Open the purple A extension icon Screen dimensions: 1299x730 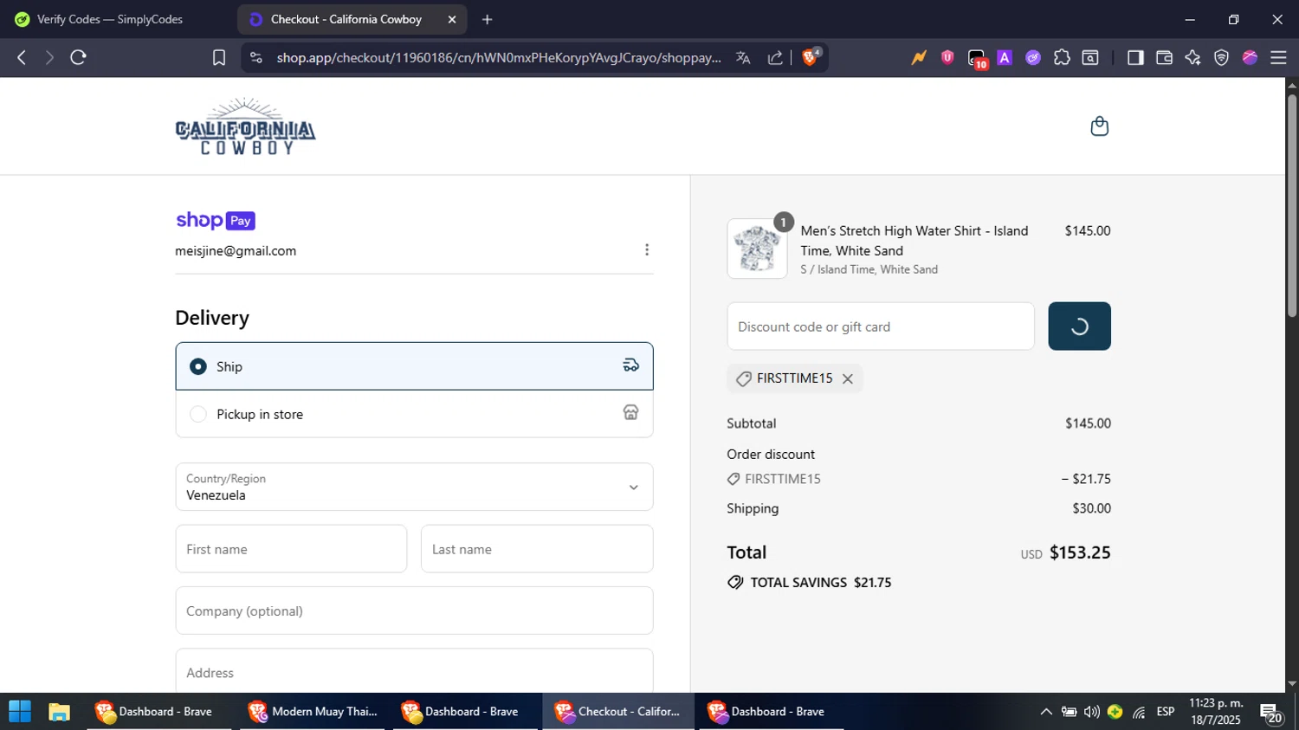click(1005, 57)
